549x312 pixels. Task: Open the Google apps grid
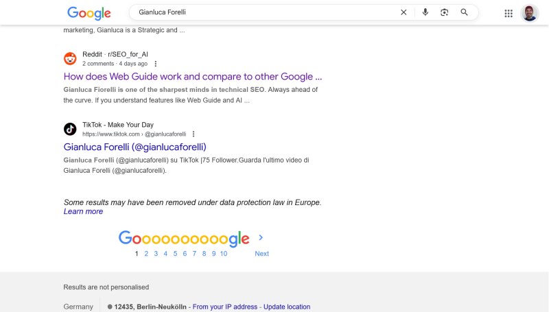click(509, 13)
